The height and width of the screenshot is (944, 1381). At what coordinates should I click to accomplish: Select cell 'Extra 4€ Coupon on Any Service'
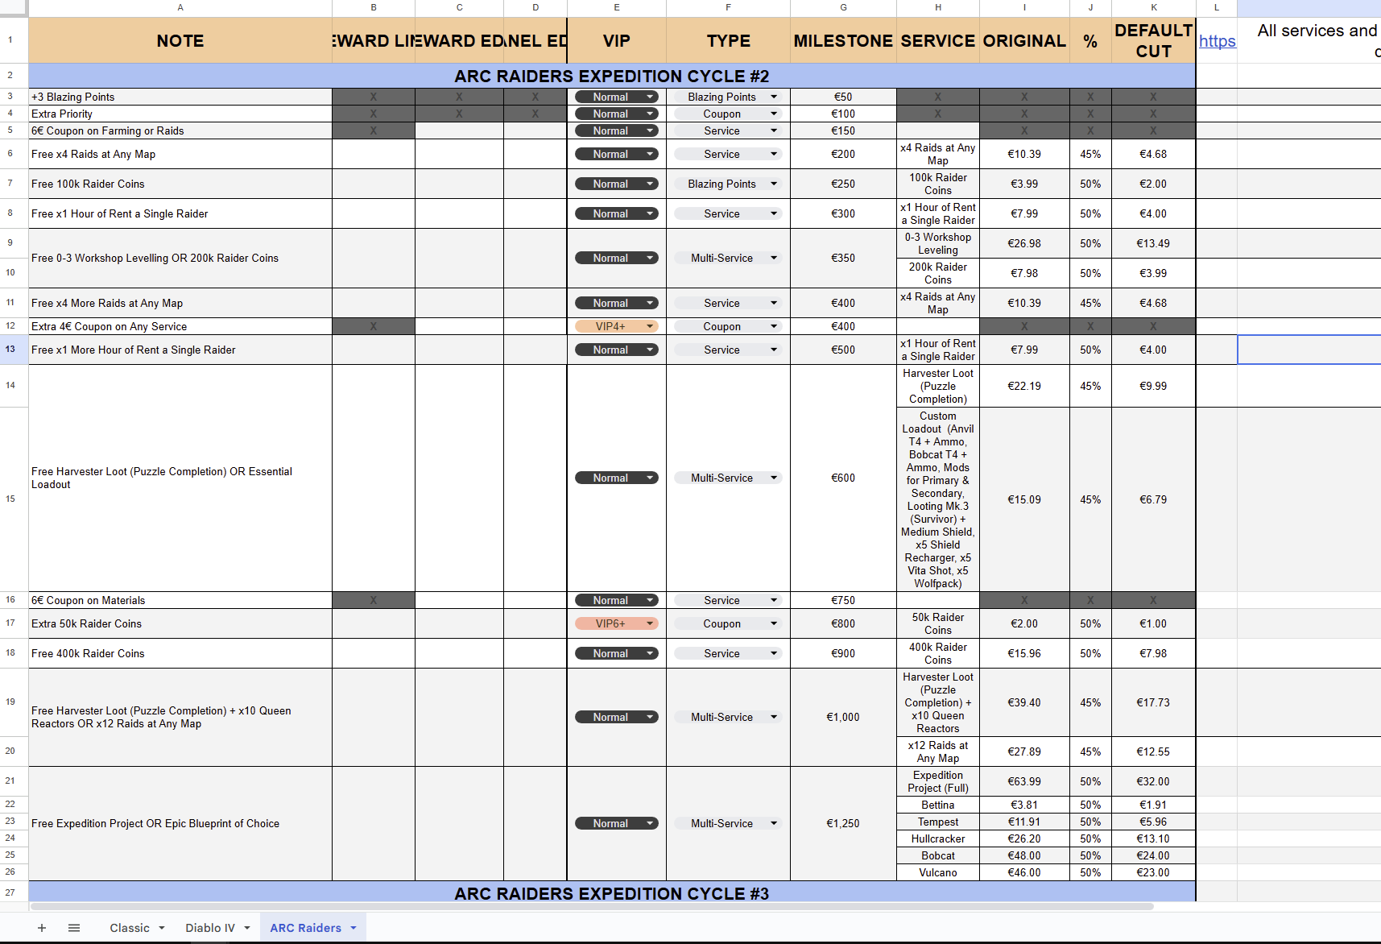[x=180, y=326]
